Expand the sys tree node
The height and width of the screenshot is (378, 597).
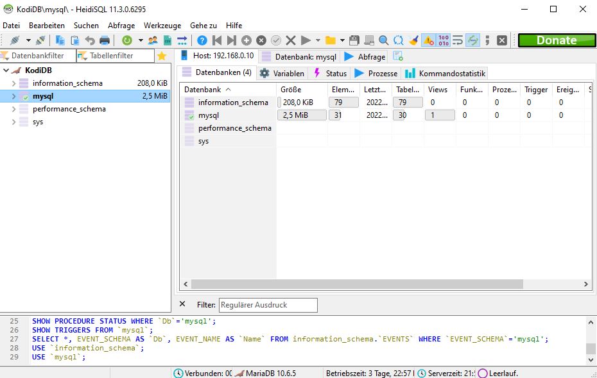tap(13, 122)
